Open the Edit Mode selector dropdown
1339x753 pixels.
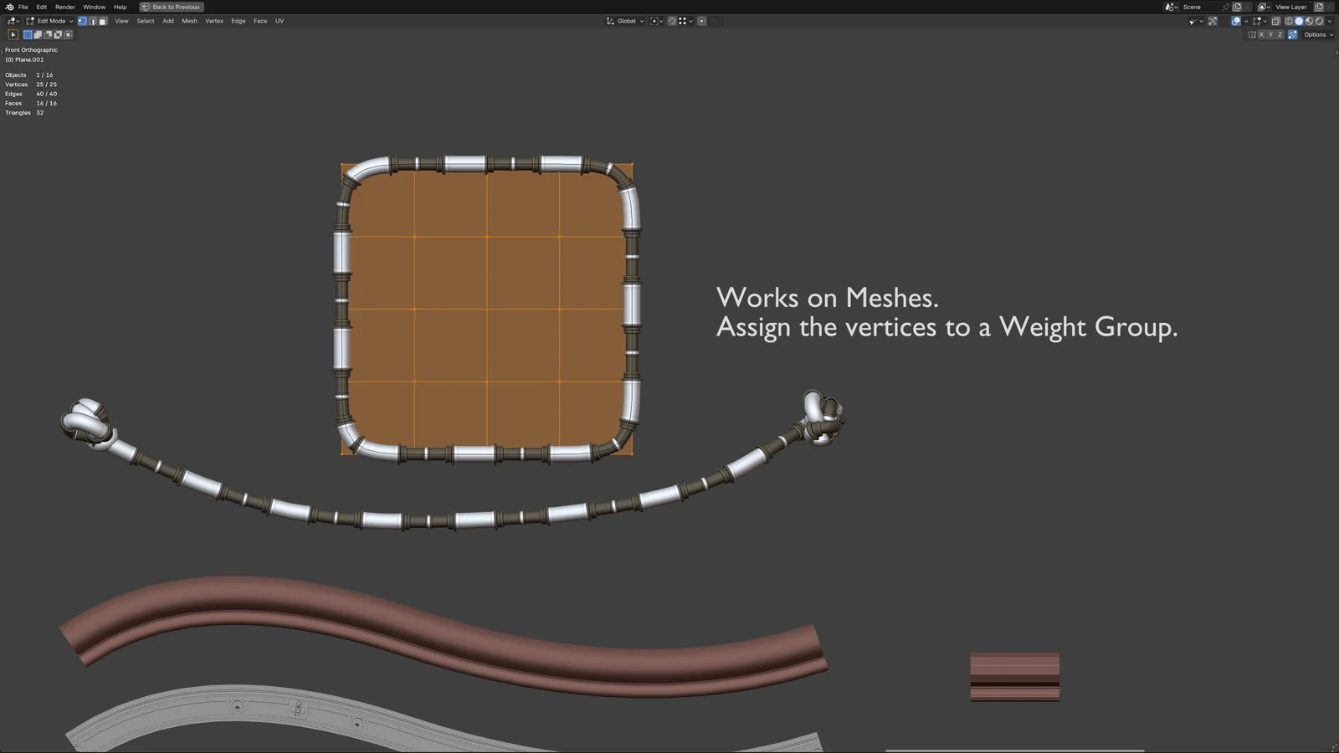pos(50,21)
